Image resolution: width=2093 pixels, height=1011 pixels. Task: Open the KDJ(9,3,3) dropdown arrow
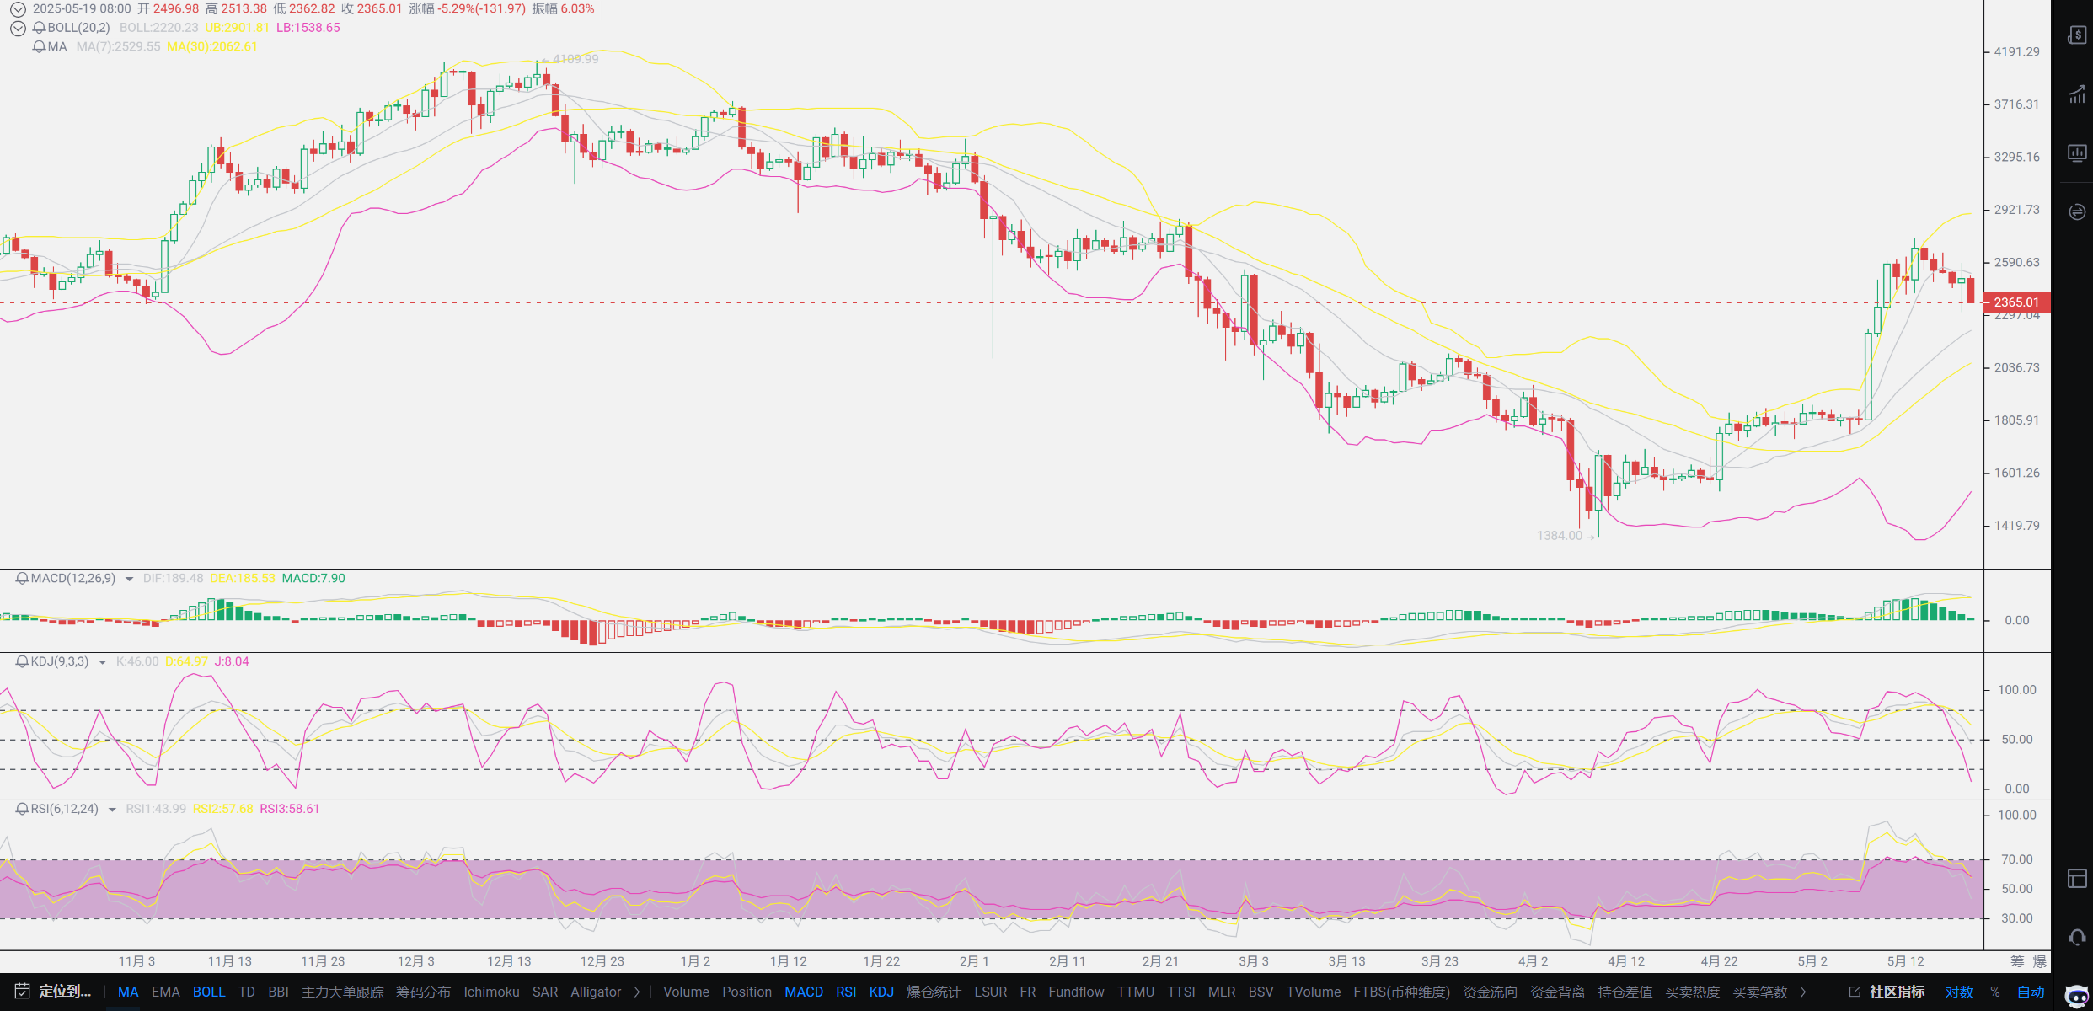coord(103,662)
